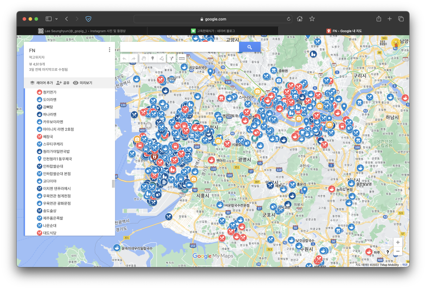The height and width of the screenshot is (289, 426).
Task: Click the red 하루 map marker
Action: (x=369, y=252)
